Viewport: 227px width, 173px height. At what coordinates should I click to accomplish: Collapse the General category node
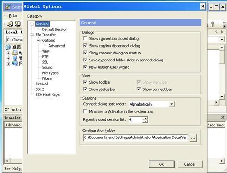[x=32, y=24]
